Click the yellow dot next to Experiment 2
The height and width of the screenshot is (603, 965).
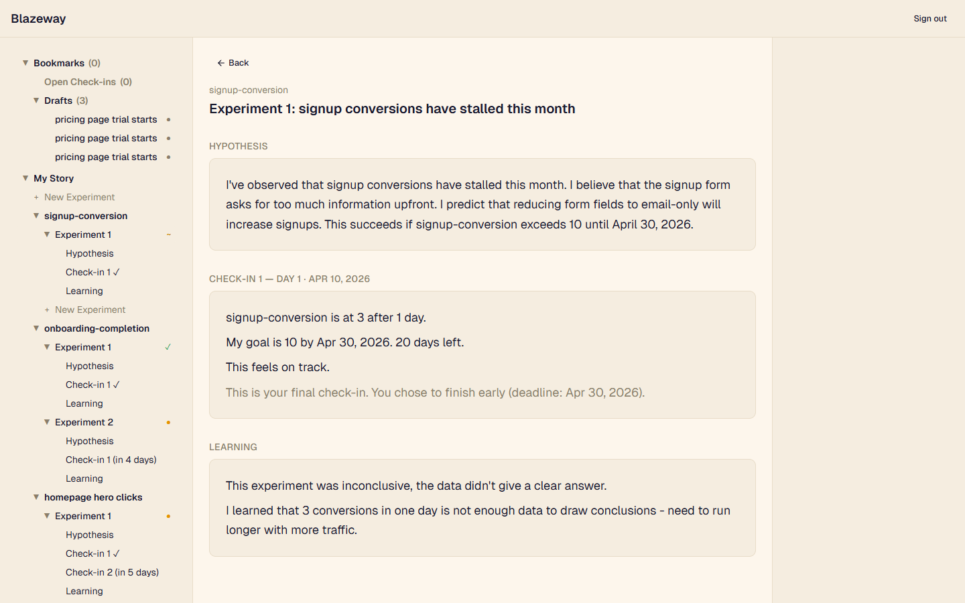coord(168,422)
